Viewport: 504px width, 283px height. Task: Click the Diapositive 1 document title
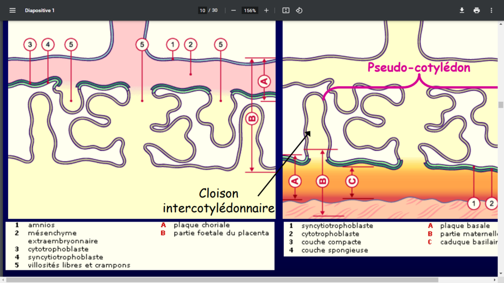point(40,10)
